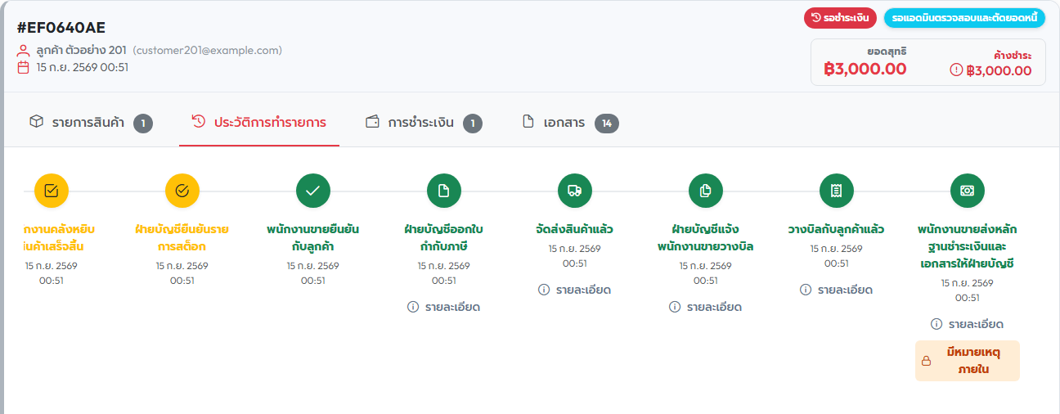Click the จัดส่งสินค้าแล้ว step title

[575, 229]
